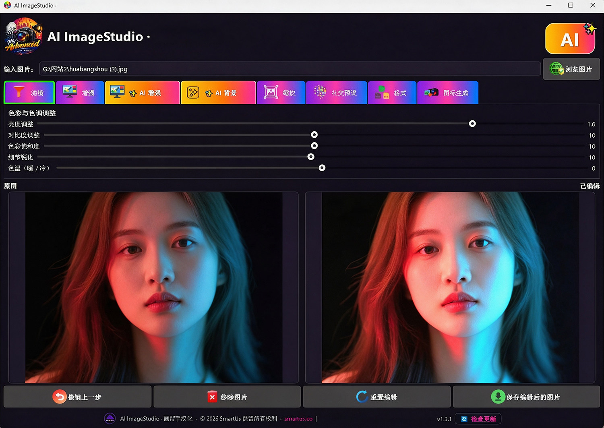604x428 pixels.
Task: Minimize the AI ImageStudio window
Action: click(x=549, y=5)
